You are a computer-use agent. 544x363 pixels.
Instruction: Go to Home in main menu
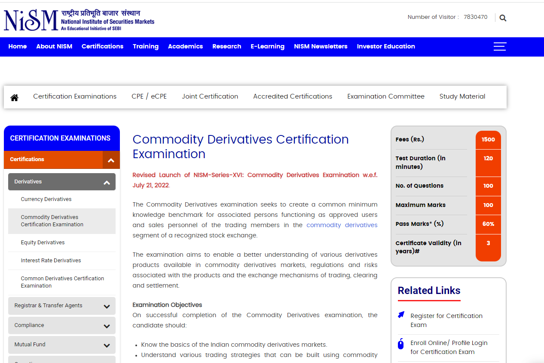coord(18,46)
